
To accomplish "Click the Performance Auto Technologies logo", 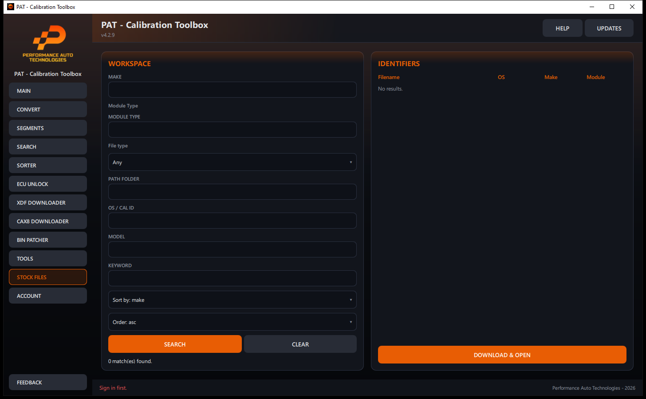I will (x=48, y=43).
